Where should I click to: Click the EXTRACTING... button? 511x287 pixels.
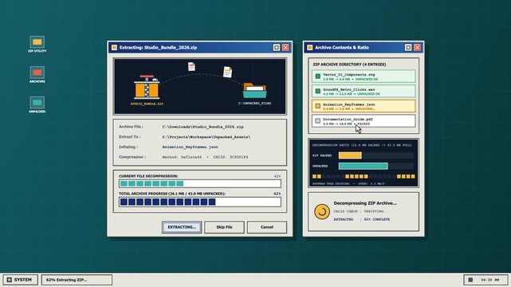tap(182, 227)
